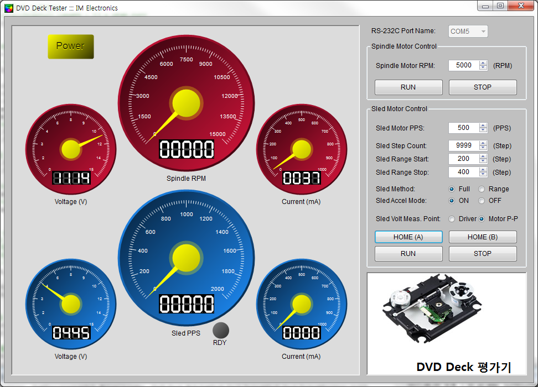Click the HOME (B) button
538x387 pixels.
click(x=483, y=237)
